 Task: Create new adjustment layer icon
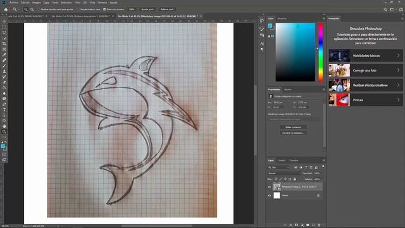[302, 225]
